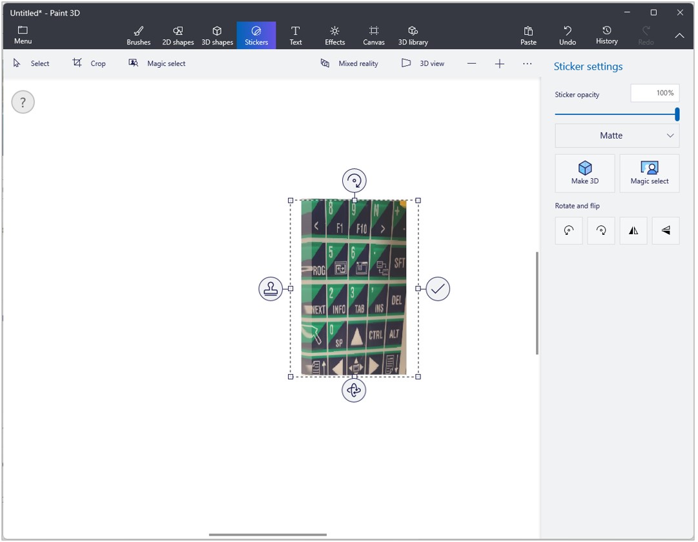This screenshot has height=542, width=698.
Task: Open the 3D library
Action: [413, 35]
